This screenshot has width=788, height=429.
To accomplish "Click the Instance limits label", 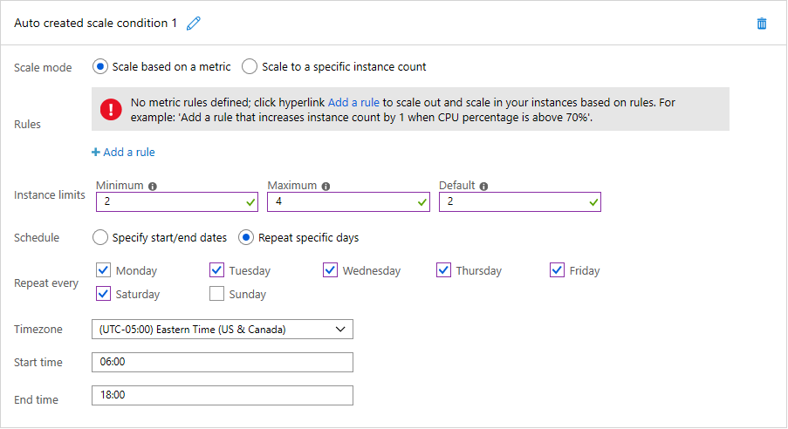I will [50, 195].
